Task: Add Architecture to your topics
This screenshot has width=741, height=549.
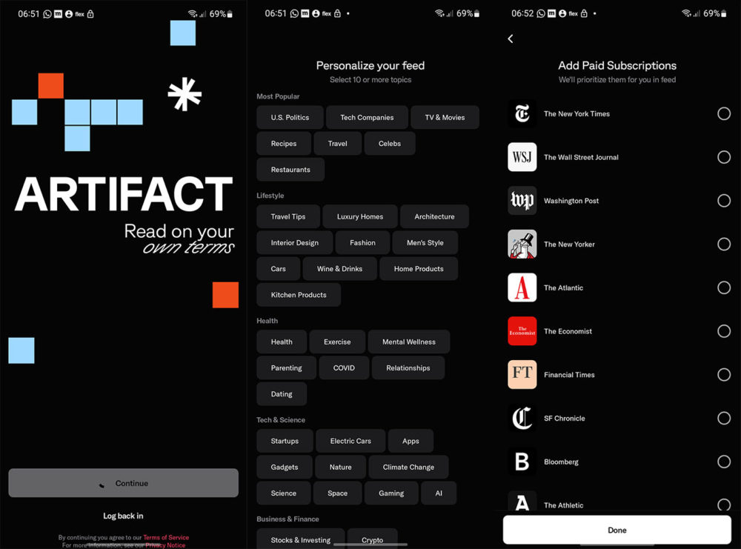Action: pos(434,217)
